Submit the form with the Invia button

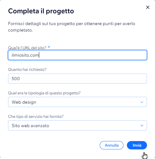point(137,145)
